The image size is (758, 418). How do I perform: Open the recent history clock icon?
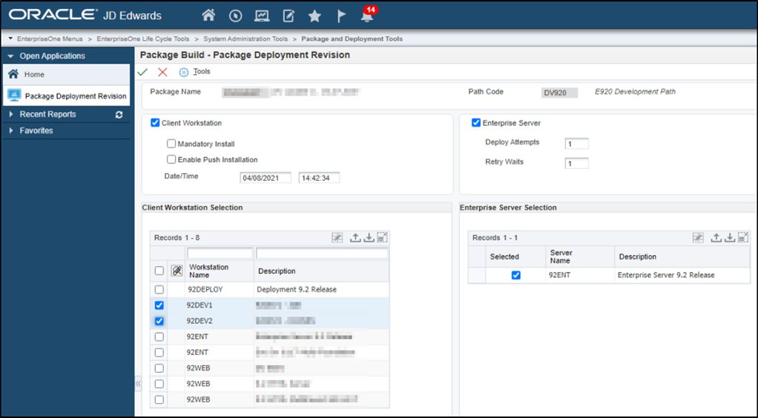tap(235, 16)
